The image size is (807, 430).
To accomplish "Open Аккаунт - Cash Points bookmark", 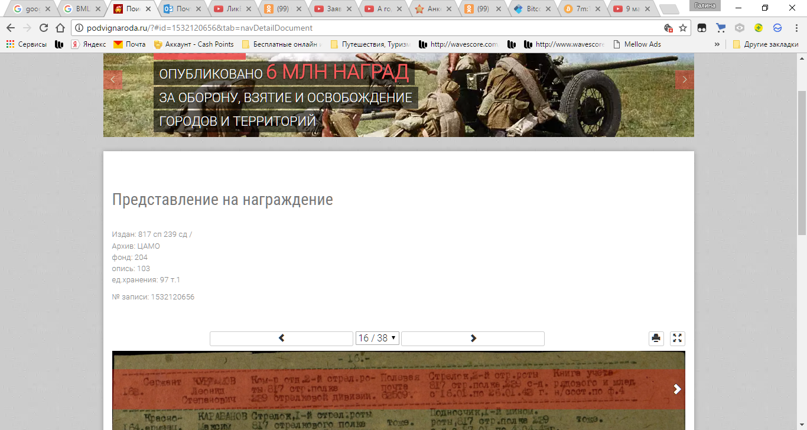I will pos(193,44).
